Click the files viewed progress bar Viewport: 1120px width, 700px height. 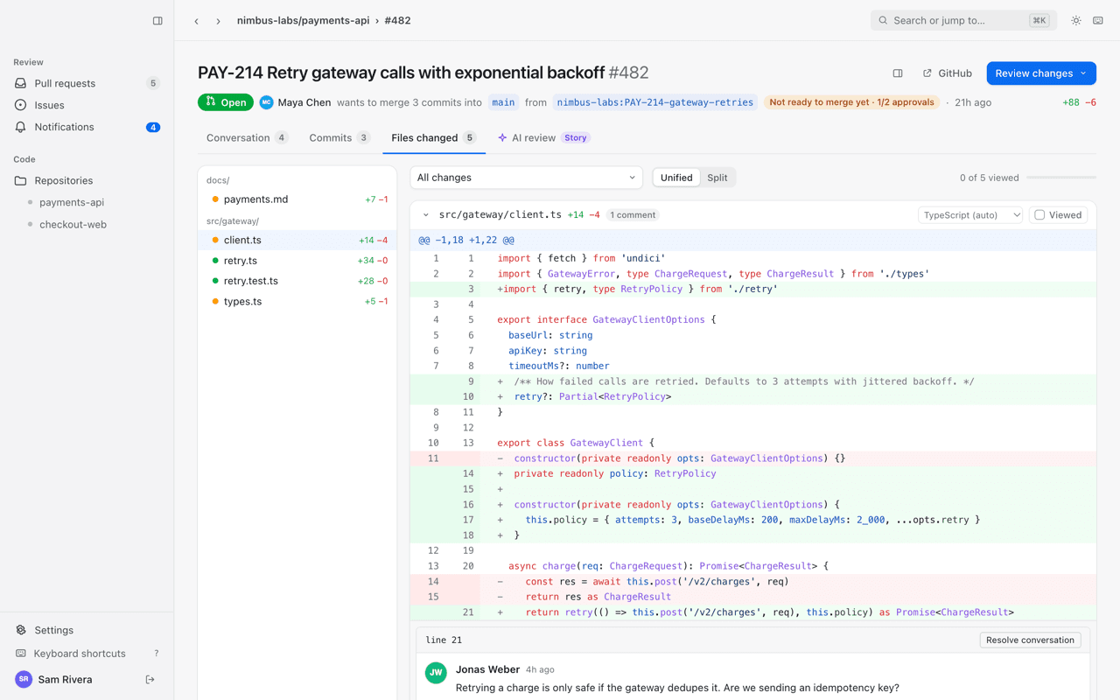click(1061, 178)
